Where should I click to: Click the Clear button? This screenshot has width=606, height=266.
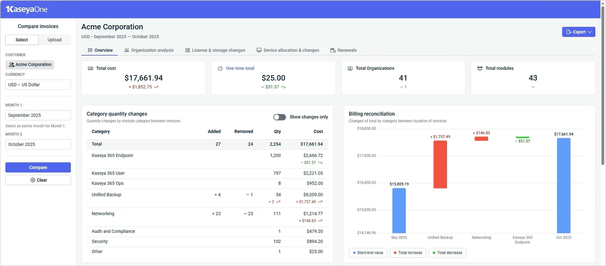click(38, 180)
